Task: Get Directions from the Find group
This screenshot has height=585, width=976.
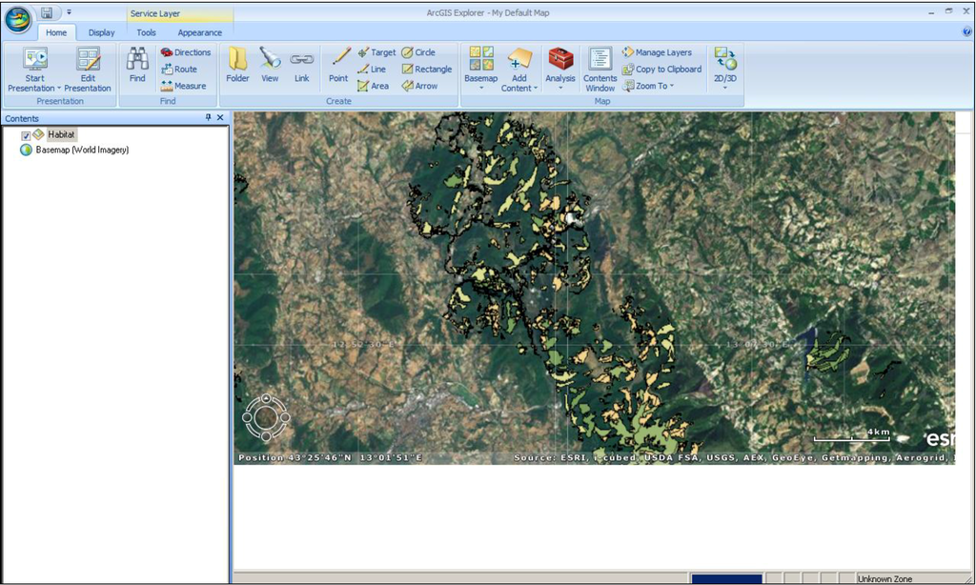Action: [x=185, y=52]
